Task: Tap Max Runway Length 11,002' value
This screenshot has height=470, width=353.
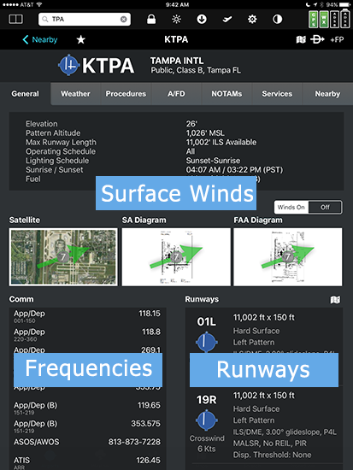Action: pos(221,142)
